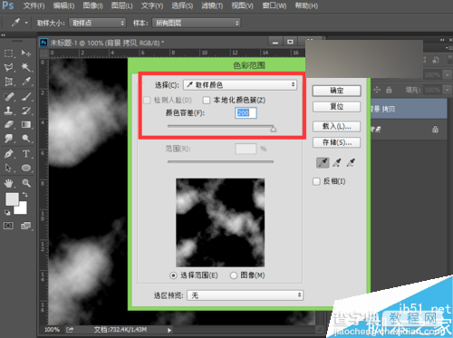Select the Gradient tool
Viewport: 453px width, 338px height.
pos(26,124)
